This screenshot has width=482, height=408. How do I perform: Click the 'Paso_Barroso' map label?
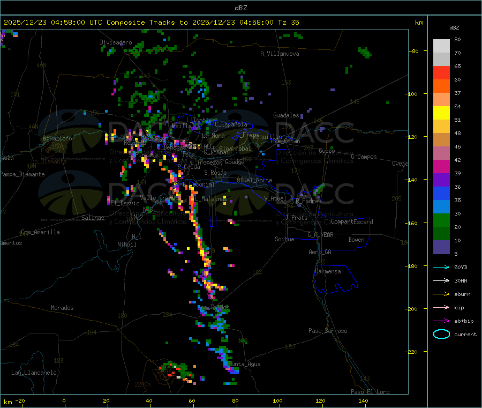pyautogui.click(x=328, y=331)
